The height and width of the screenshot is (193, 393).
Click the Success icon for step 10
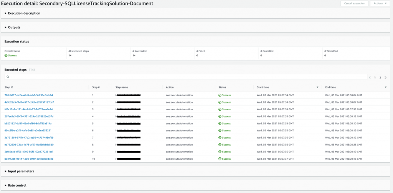pyautogui.click(x=220, y=159)
